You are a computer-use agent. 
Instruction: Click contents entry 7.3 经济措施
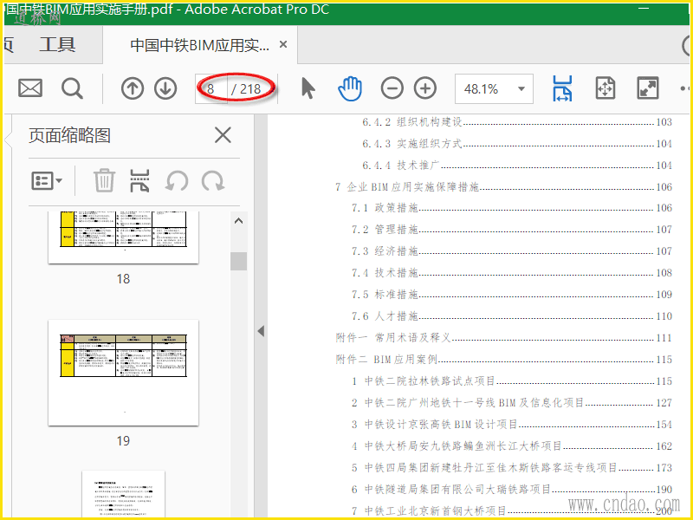(x=511, y=251)
